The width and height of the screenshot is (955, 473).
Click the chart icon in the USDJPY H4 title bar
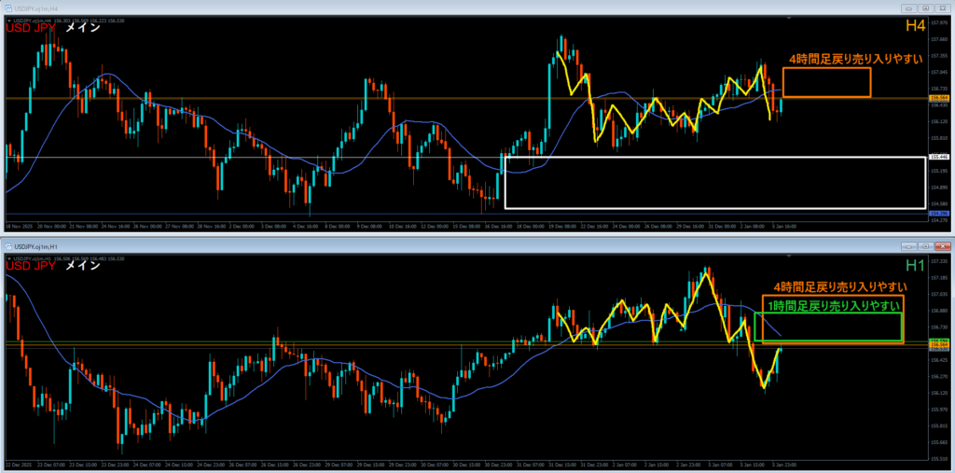[9, 8]
